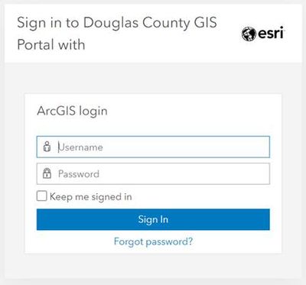The height and width of the screenshot is (285, 306).
Task: Focus the Password input field
Action: click(153, 173)
